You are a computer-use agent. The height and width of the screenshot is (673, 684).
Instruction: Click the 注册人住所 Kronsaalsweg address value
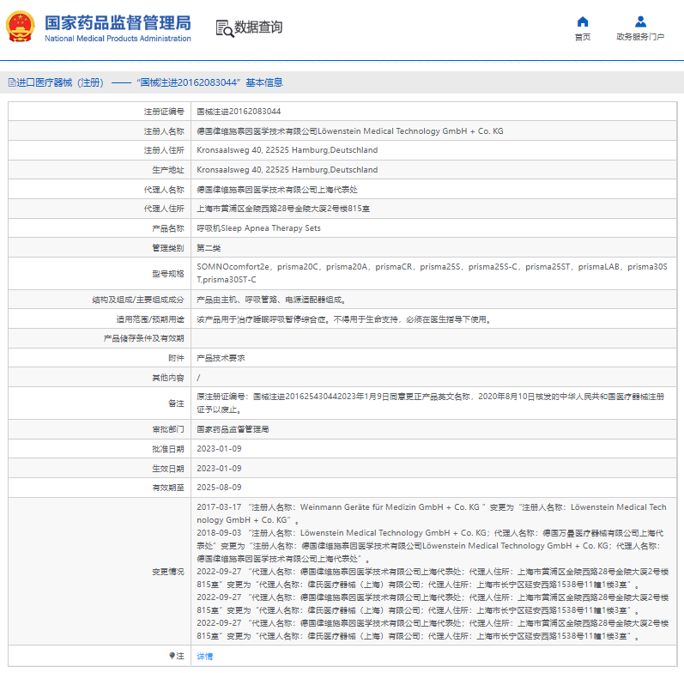[287, 150]
